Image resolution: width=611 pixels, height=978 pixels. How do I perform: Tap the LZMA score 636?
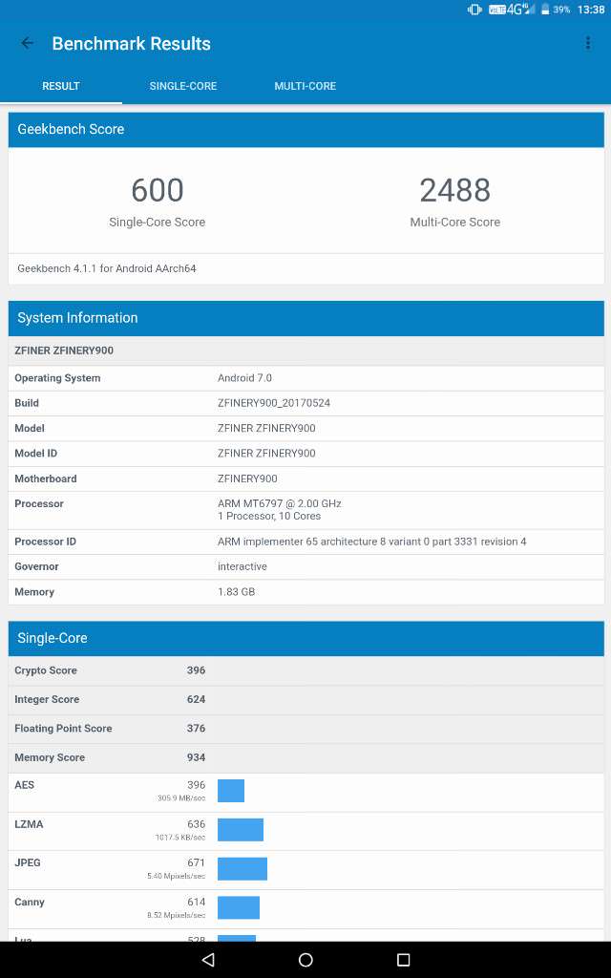point(196,824)
